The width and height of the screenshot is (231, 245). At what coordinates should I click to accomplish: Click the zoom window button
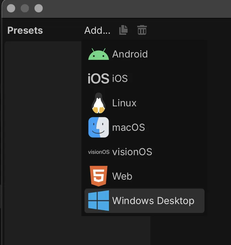(x=39, y=8)
